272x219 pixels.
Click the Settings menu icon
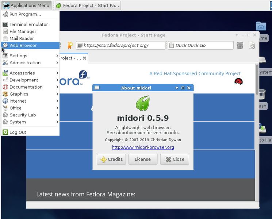click(x=5, y=55)
